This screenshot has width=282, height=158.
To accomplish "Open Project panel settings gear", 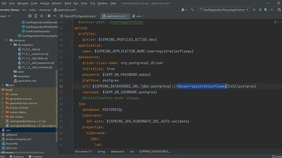I will 49,16.
